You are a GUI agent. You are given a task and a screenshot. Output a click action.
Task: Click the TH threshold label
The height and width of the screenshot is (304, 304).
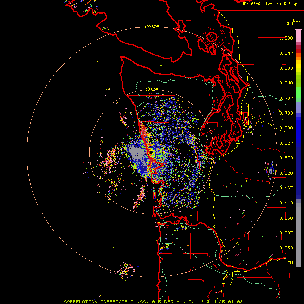point(290,263)
